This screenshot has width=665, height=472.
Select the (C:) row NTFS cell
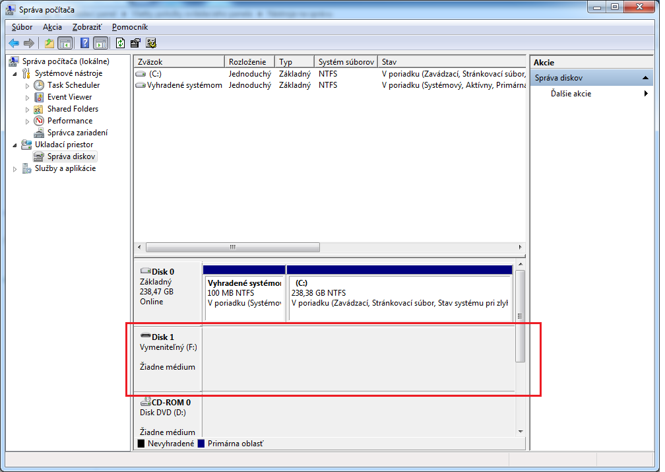[x=328, y=74]
